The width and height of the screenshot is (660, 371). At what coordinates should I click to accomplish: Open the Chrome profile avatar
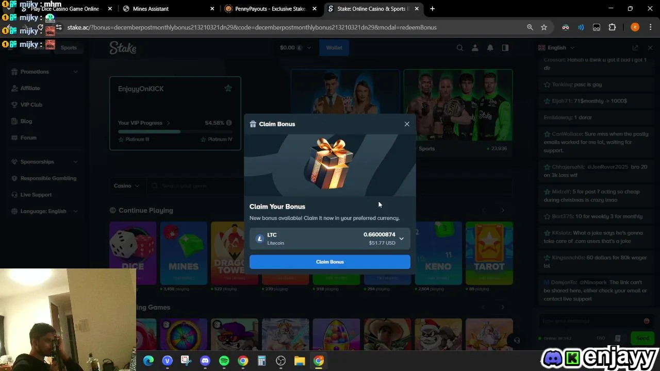coord(635,27)
